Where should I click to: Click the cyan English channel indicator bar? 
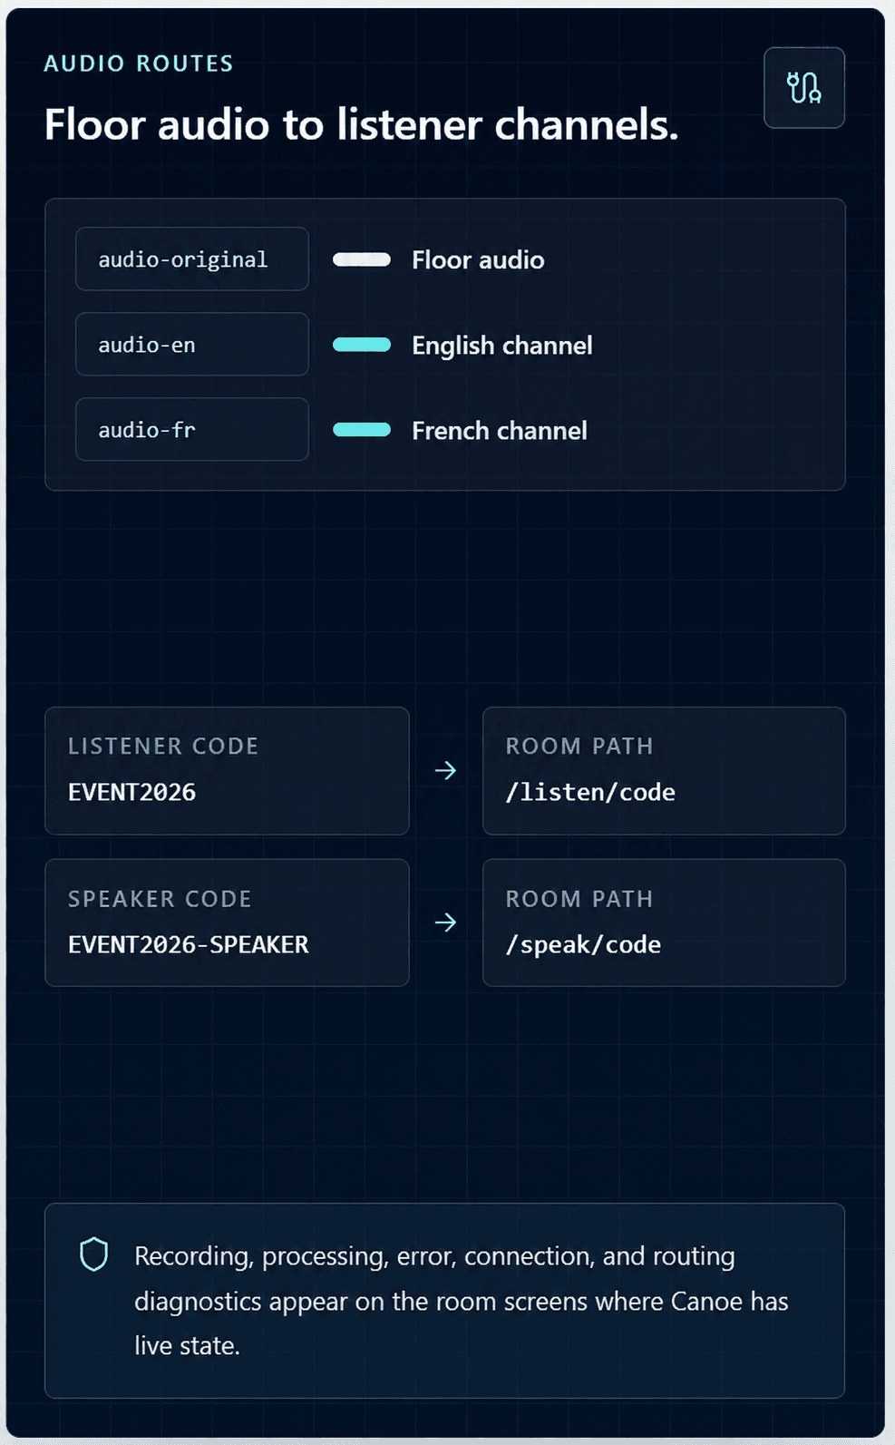pyautogui.click(x=362, y=345)
